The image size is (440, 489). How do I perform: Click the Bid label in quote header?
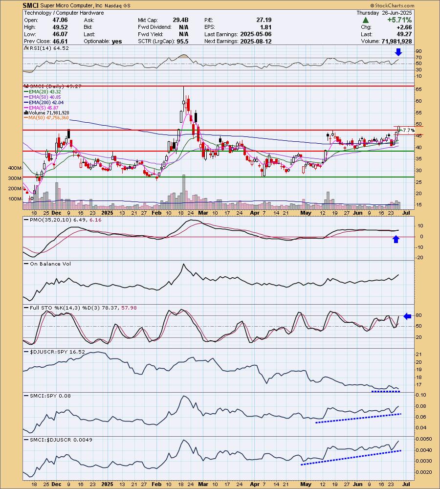point(88,27)
